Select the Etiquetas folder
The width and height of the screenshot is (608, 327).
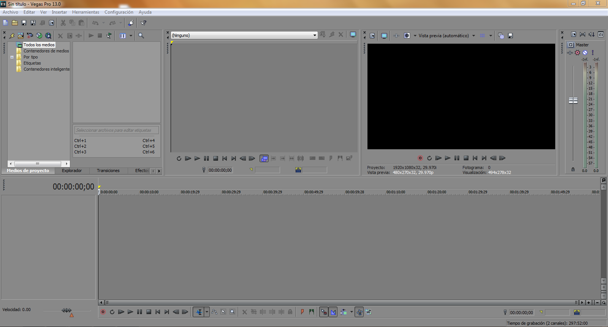32,63
